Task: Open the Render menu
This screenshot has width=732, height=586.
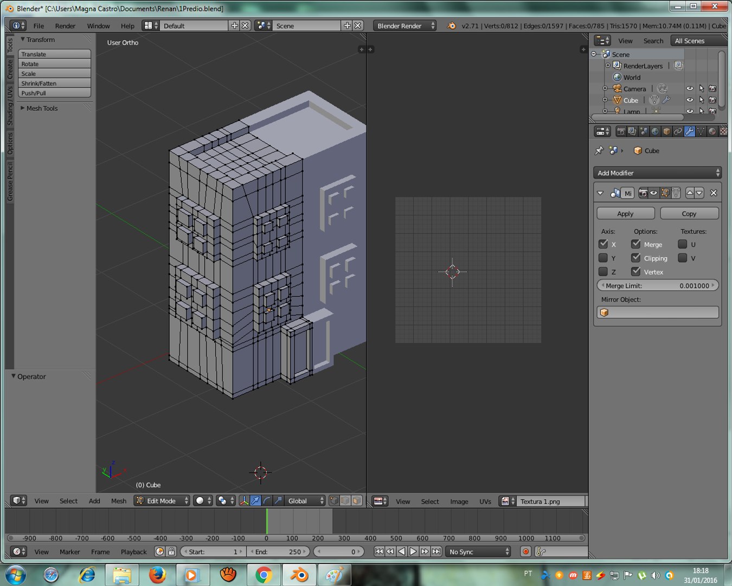Action: (65, 26)
